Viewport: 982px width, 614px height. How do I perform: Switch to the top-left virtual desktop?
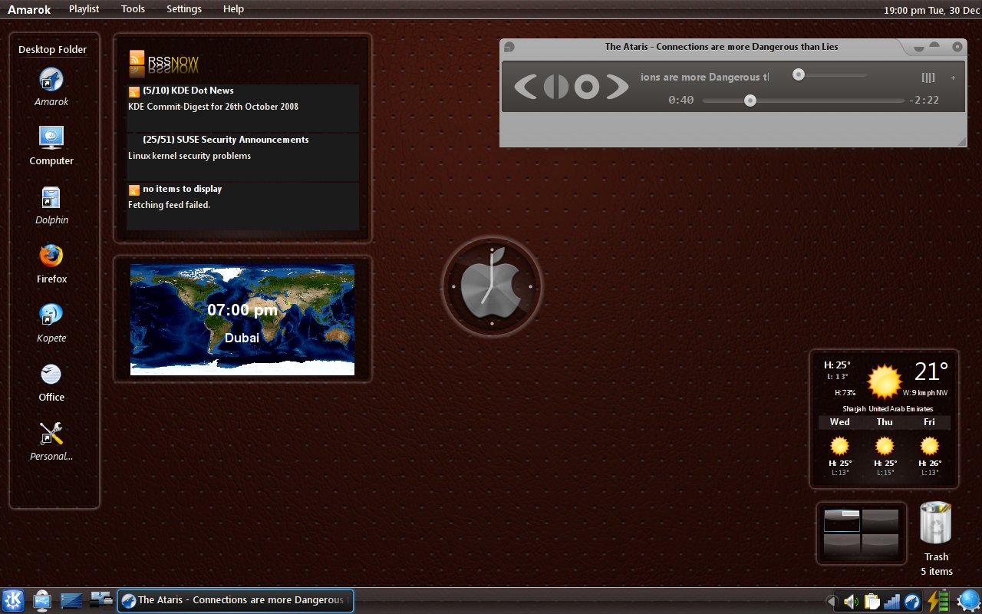(x=842, y=520)
